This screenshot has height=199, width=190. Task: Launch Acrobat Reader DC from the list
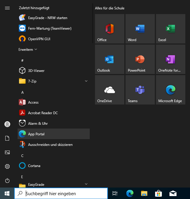[x=43, y=113]
